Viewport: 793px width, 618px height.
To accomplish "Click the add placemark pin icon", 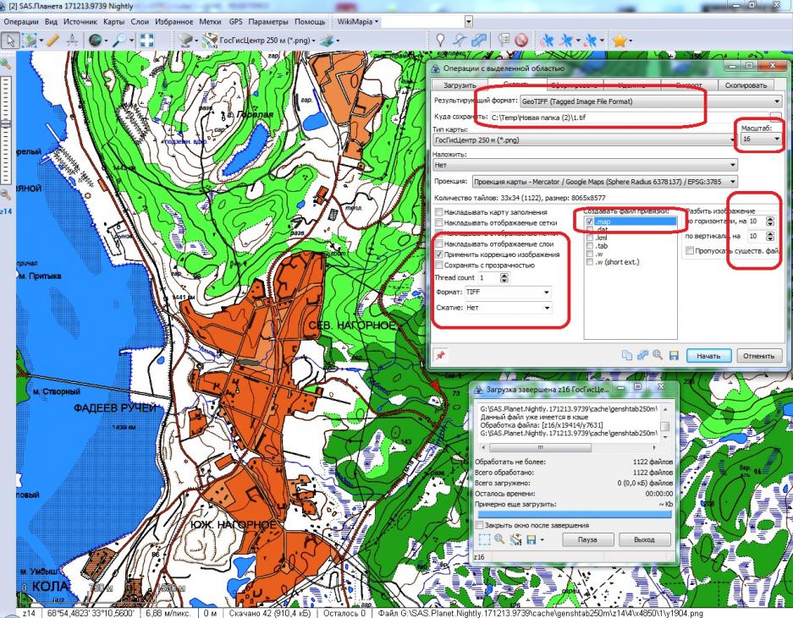I will click(x=441, y=39).
